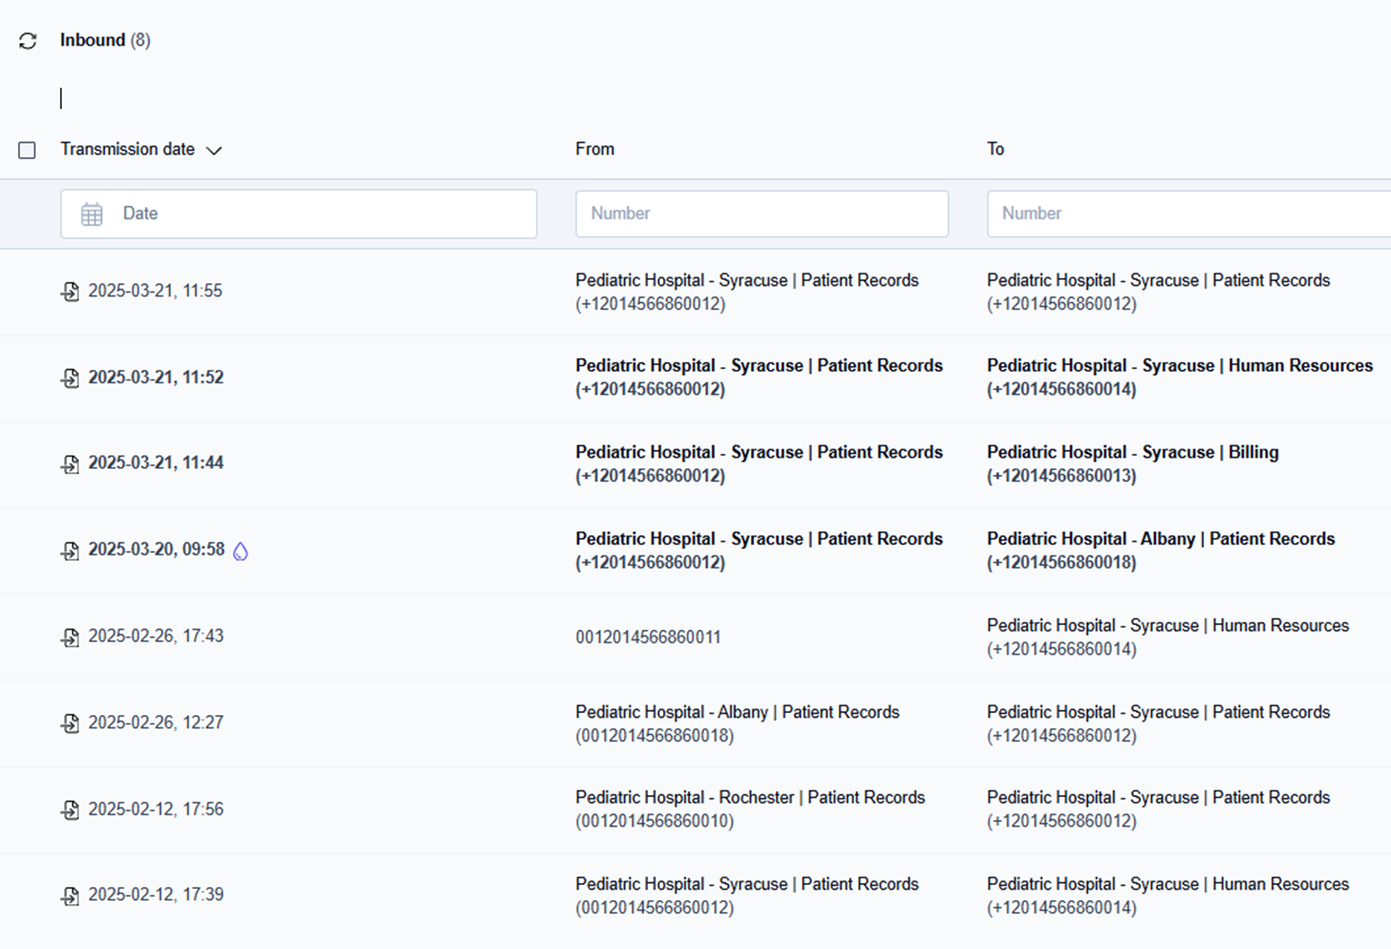Click the From number filter field
This screenshot has width=1391, height=949.
pos(761,214)
